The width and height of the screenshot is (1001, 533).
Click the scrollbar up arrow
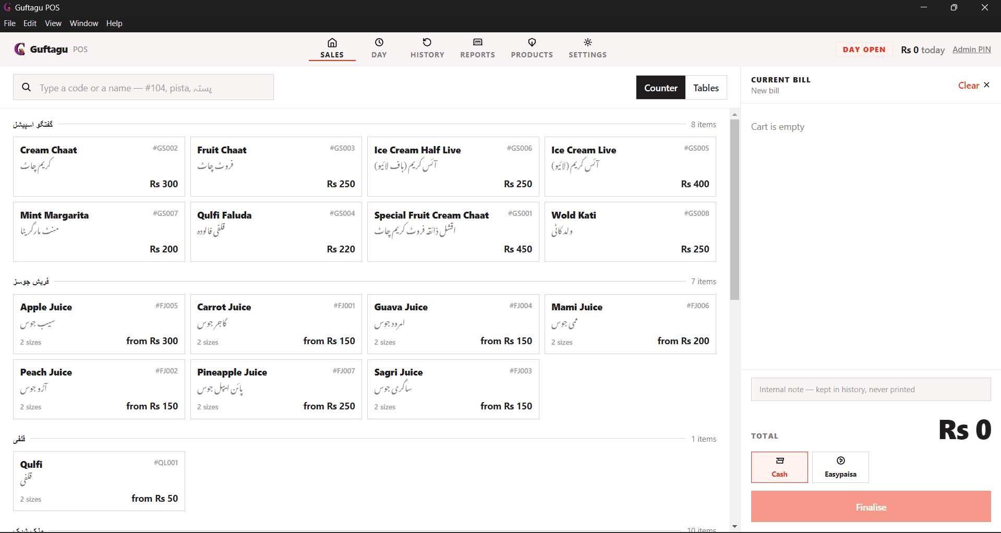(734, 114)
